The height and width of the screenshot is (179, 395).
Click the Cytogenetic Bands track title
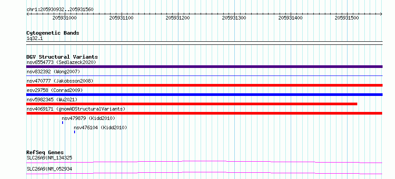point(53,33)
